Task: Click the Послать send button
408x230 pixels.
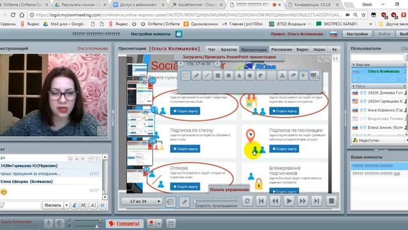Action: [x=53, y=205]
